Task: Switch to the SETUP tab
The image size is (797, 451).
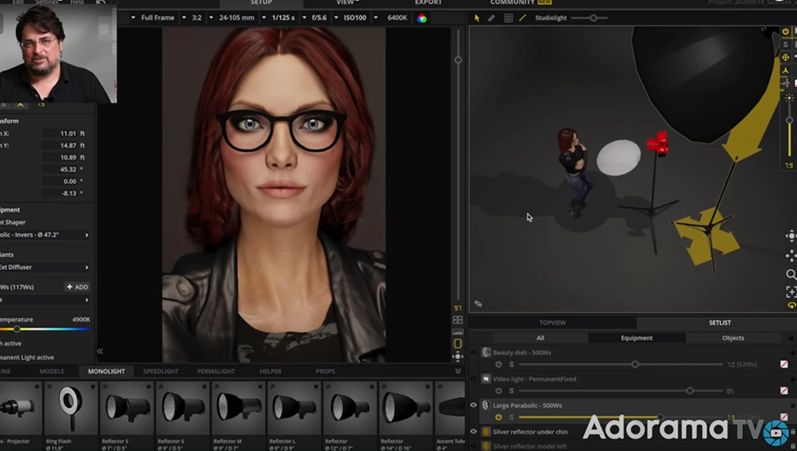Action: coord(261,3)
